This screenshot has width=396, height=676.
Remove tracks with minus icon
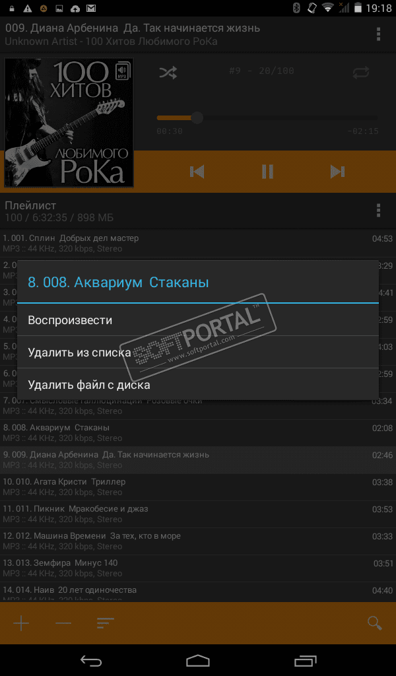coord(63,623)
